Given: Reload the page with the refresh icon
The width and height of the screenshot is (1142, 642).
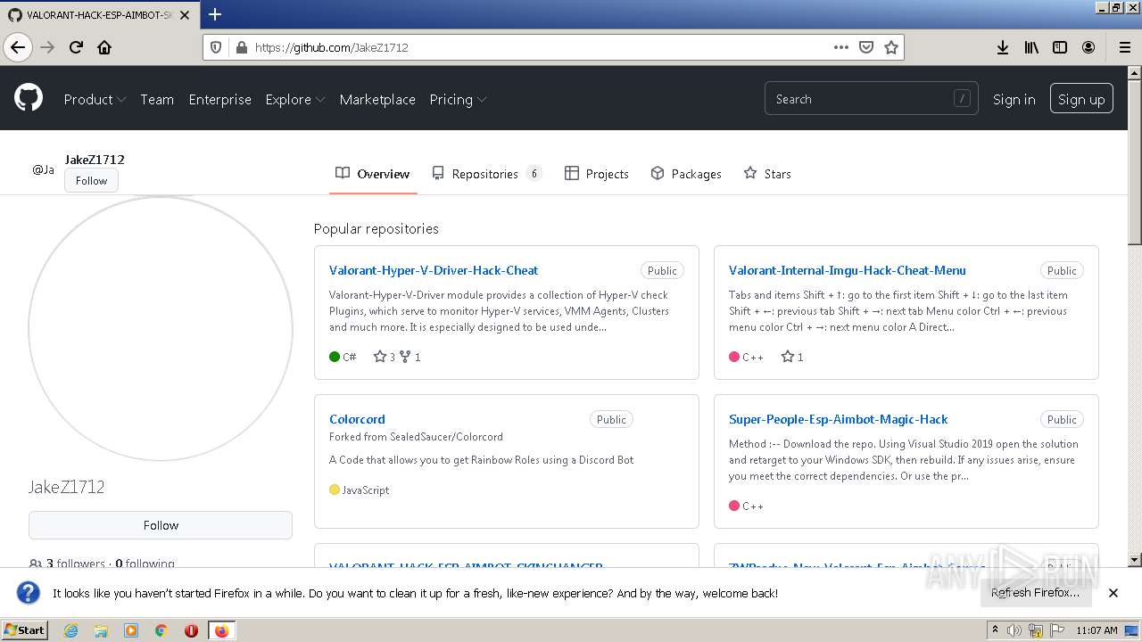Looking at the screenshot, I should [76, 47].
